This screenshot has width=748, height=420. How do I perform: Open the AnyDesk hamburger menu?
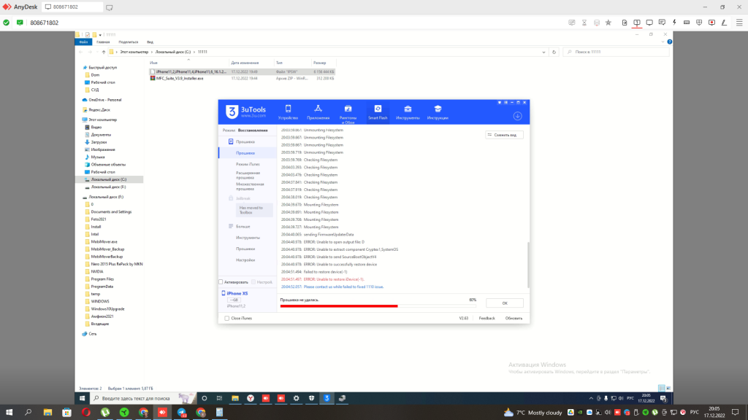[739, 23]
